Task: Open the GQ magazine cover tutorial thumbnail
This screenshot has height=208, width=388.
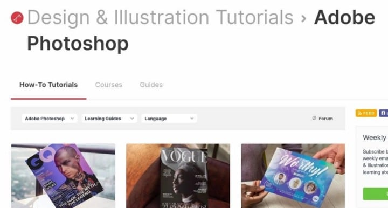Action: tap(63, 176)
